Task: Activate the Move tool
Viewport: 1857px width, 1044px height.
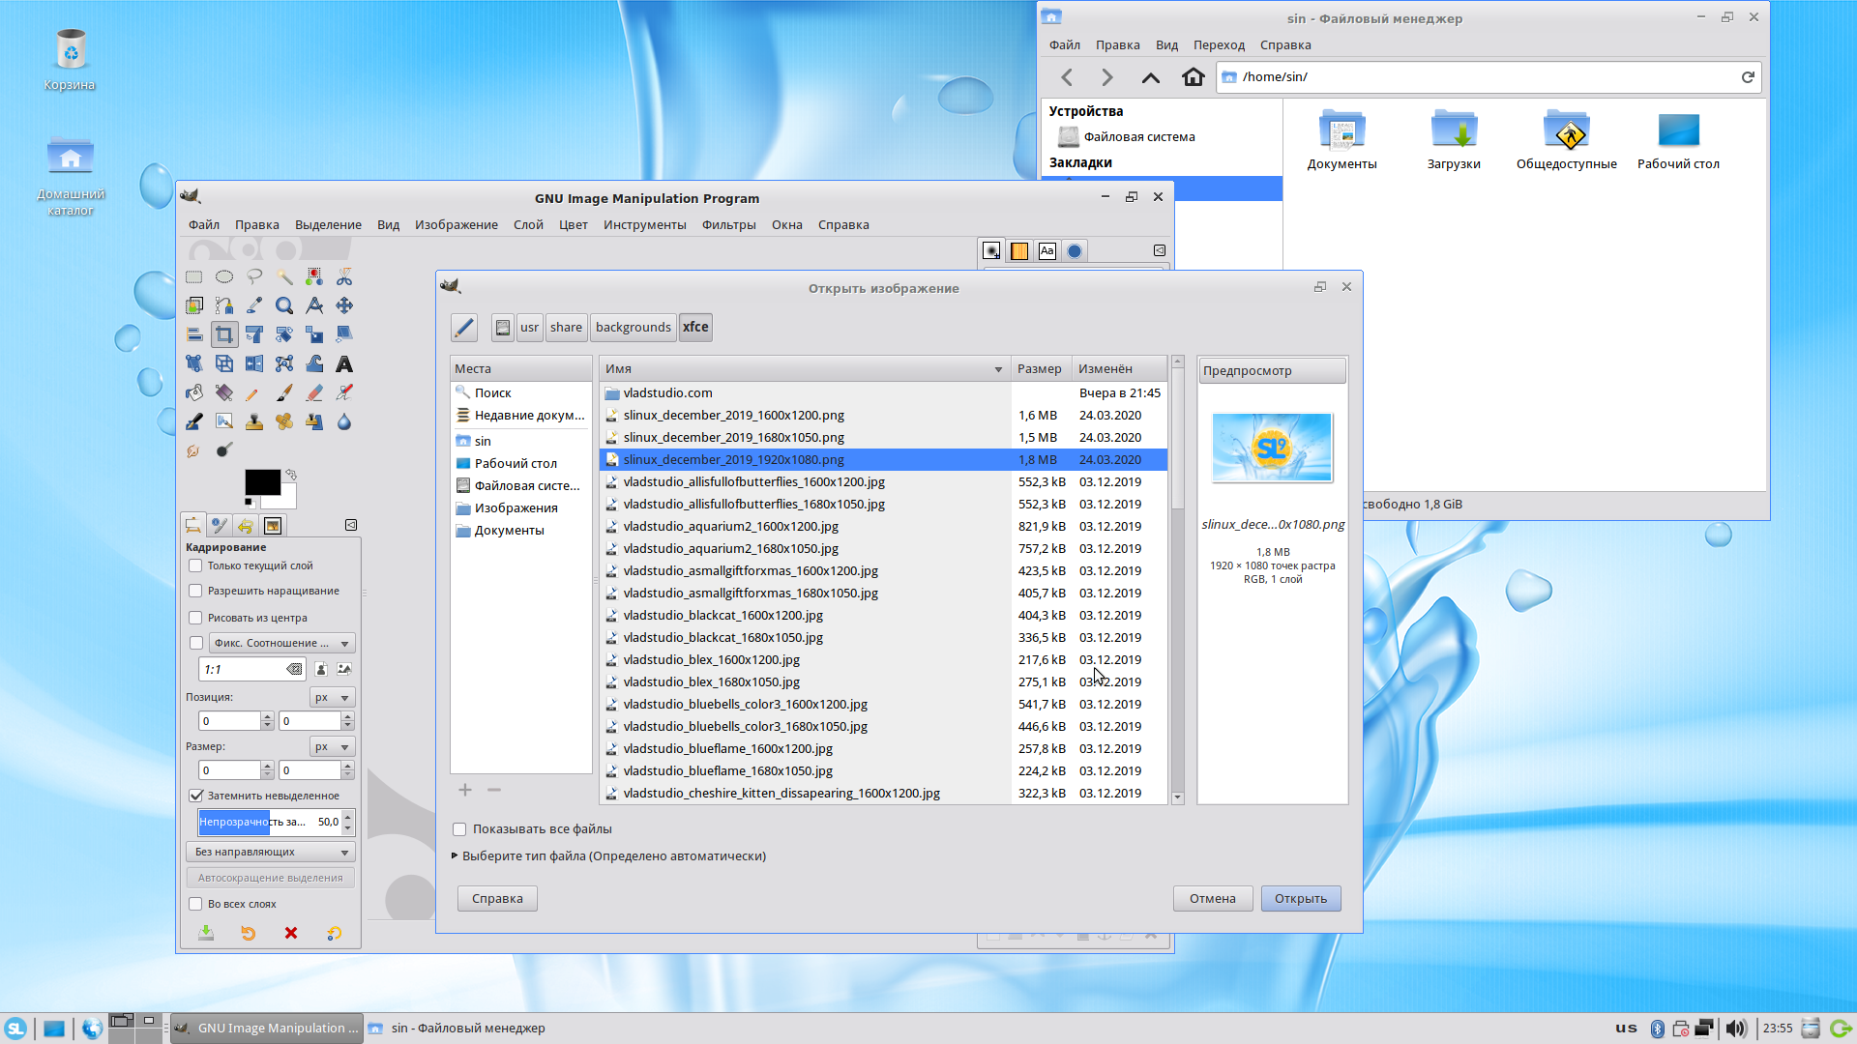Action: (343, 306)
